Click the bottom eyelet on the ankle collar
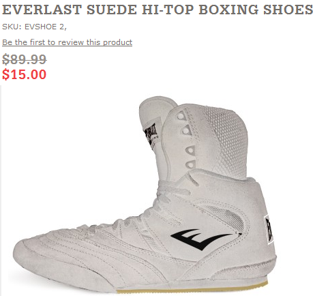The width and height of the screenshot is (313, 296). pos(190,164)
